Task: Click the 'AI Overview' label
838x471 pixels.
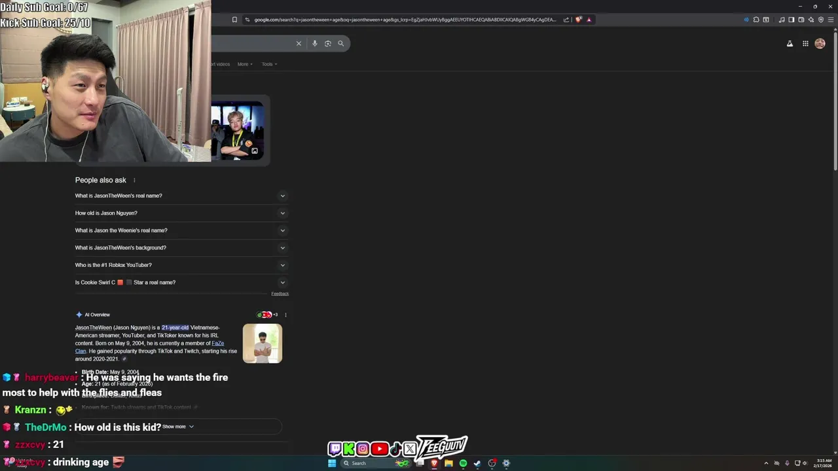Action: [x=97, y=315]
